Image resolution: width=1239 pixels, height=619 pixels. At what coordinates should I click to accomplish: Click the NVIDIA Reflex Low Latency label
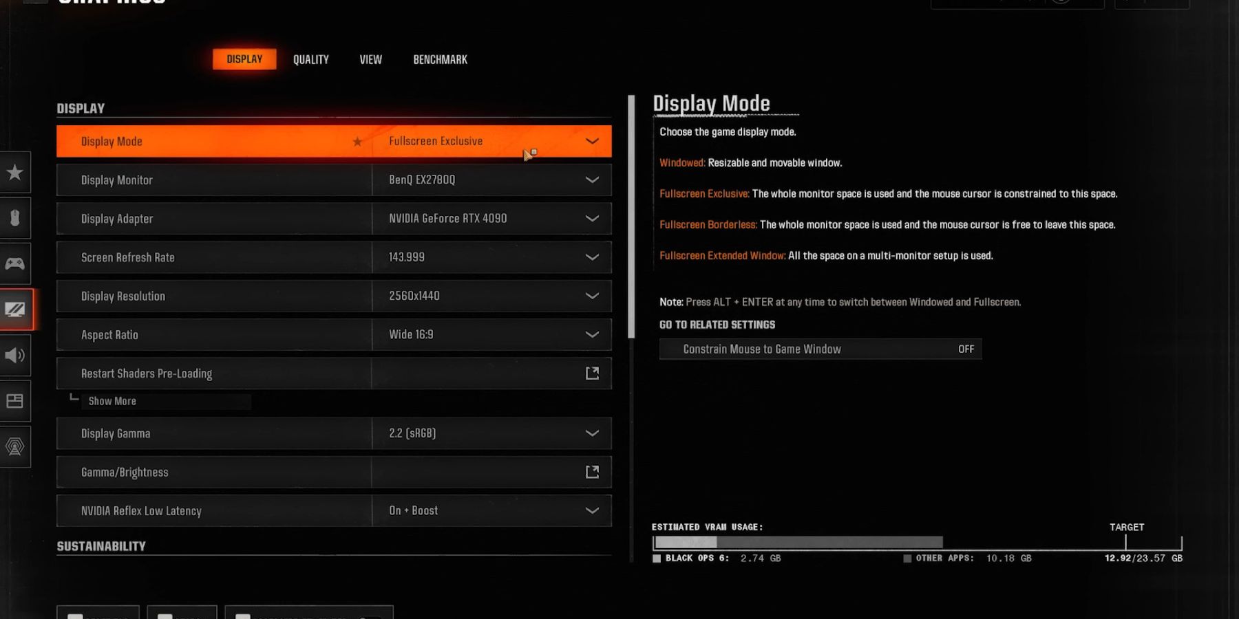coord(141,511)
